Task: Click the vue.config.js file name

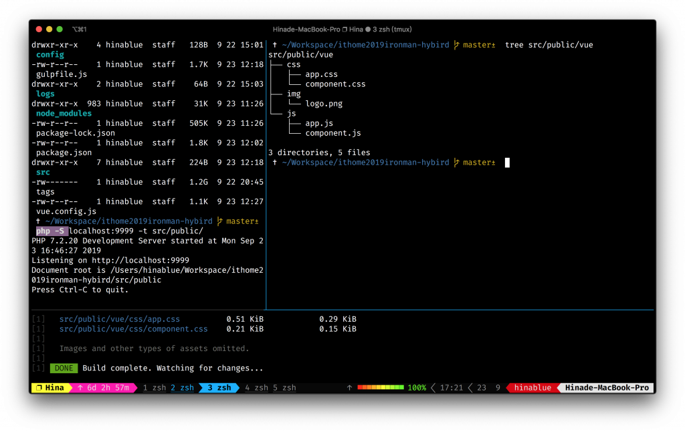Action: 66,211
